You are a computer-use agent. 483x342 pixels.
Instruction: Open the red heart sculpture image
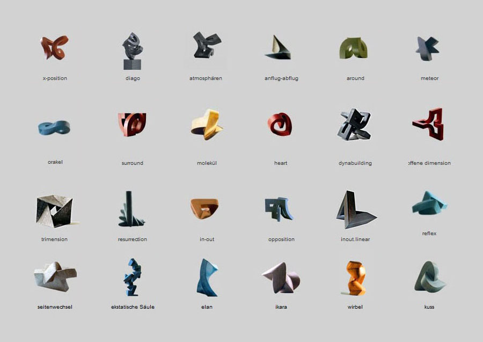(x=280, y=125)
